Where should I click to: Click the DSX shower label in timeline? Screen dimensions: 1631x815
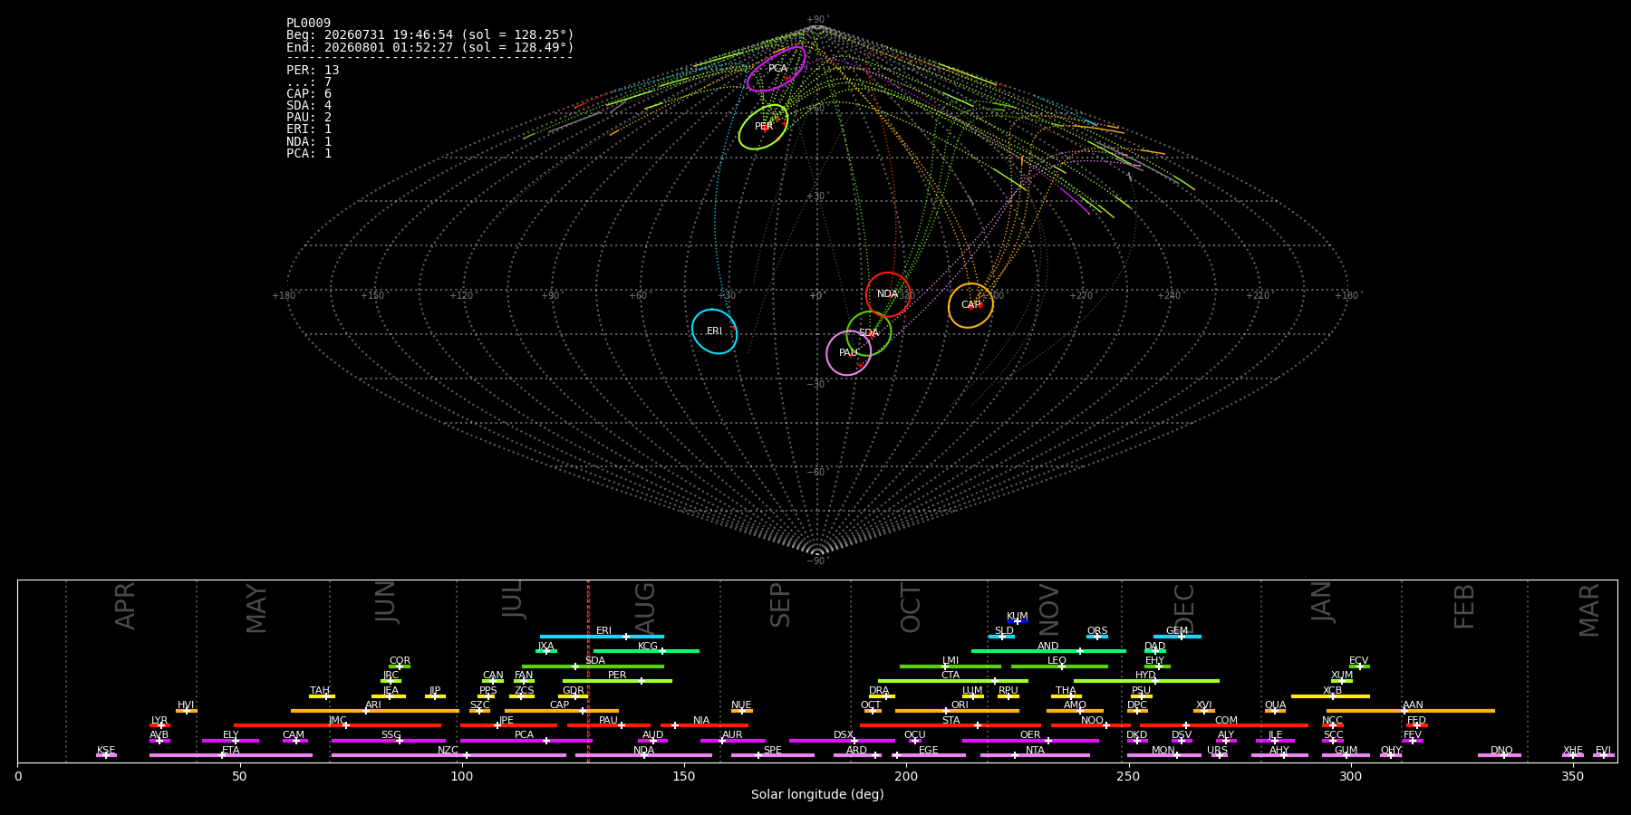pos(844,735)
